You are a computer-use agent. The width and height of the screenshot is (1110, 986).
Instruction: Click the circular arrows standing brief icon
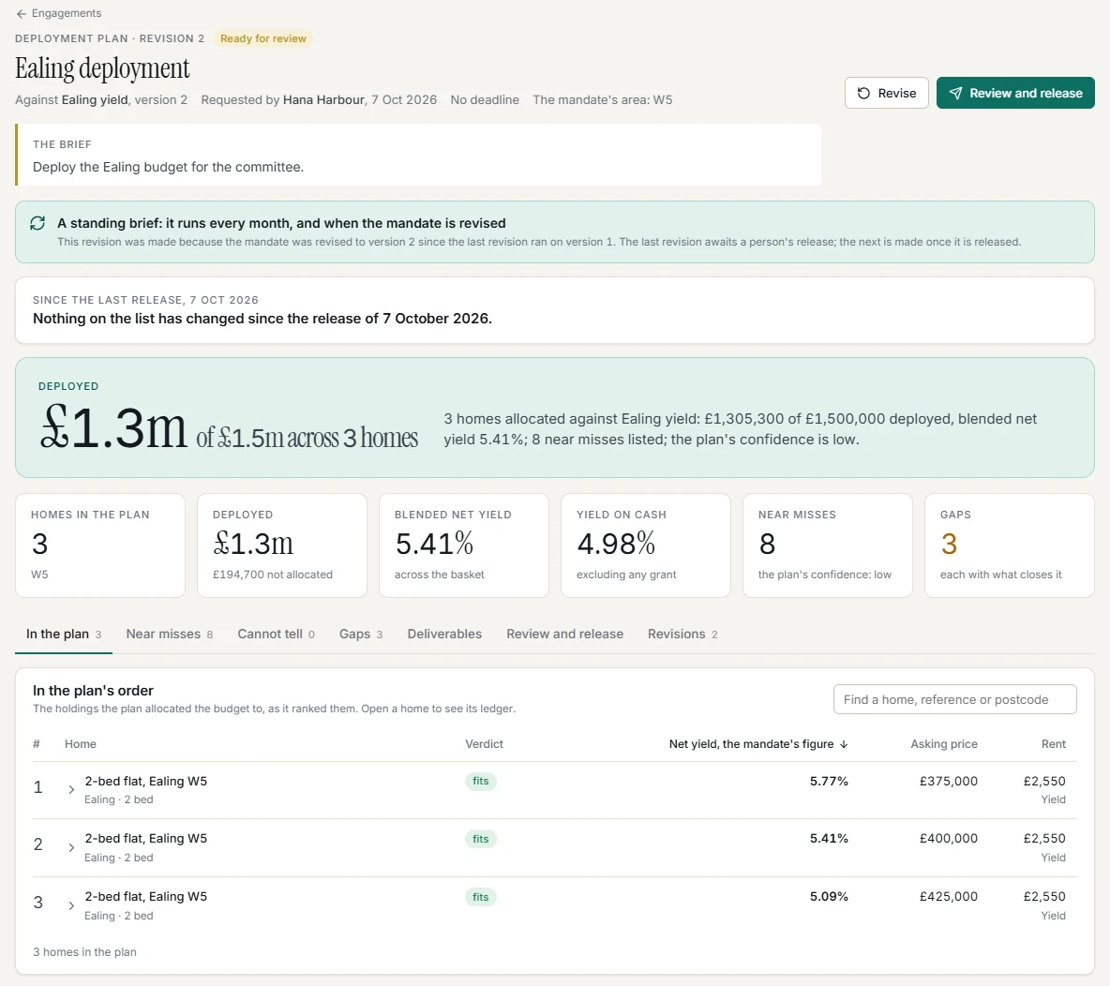click(37, 223)
